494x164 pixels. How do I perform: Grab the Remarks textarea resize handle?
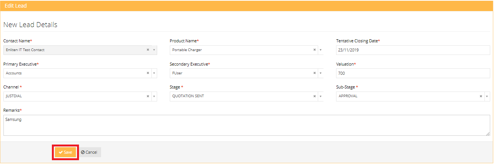488,134
